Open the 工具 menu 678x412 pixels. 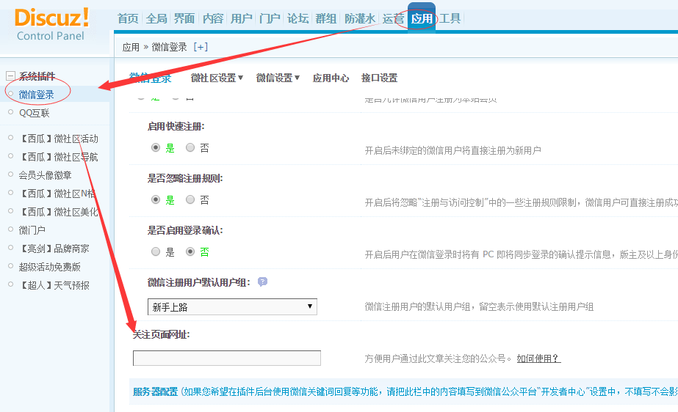450,18
